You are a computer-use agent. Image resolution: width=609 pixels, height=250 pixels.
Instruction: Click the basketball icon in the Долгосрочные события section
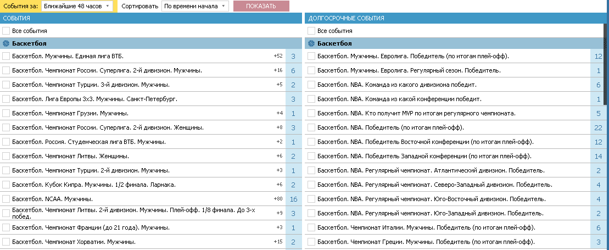(311, 43)
